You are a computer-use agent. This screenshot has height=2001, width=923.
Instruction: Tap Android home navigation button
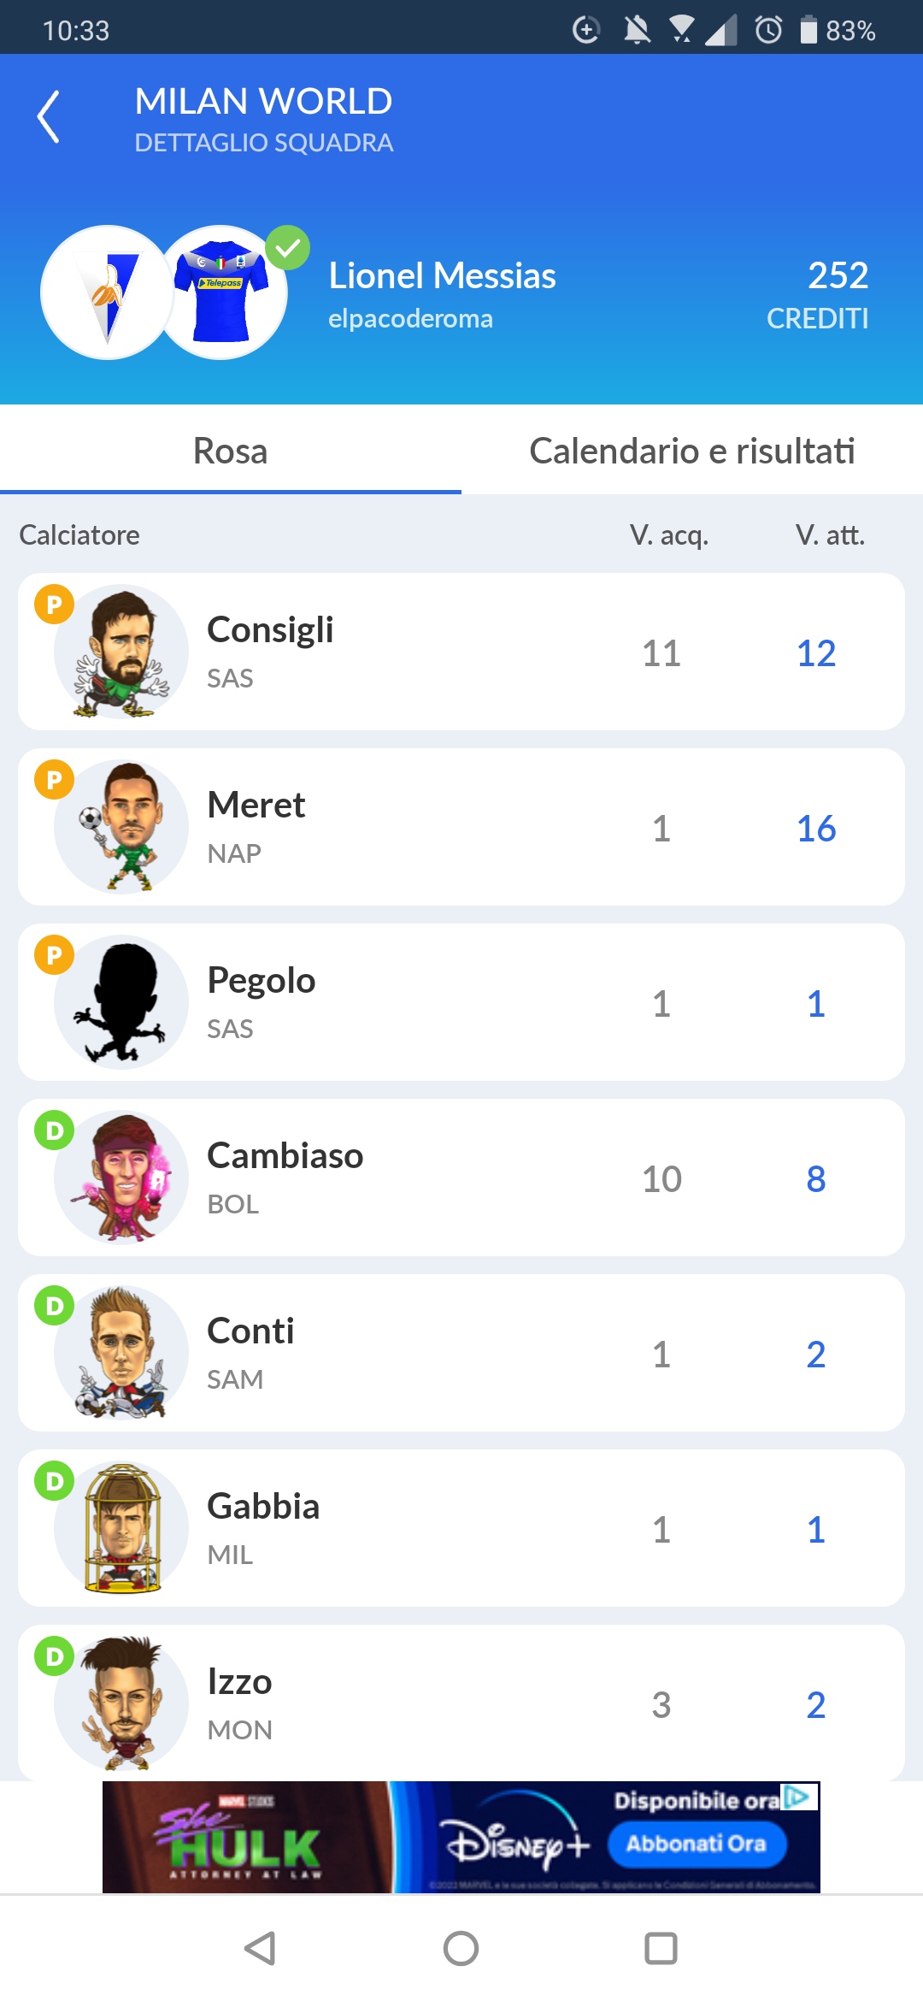(x=461, y=1949)
